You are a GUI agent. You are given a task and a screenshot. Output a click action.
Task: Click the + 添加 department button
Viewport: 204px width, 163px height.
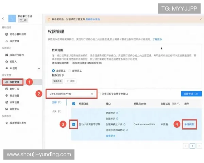pos(71,81)
